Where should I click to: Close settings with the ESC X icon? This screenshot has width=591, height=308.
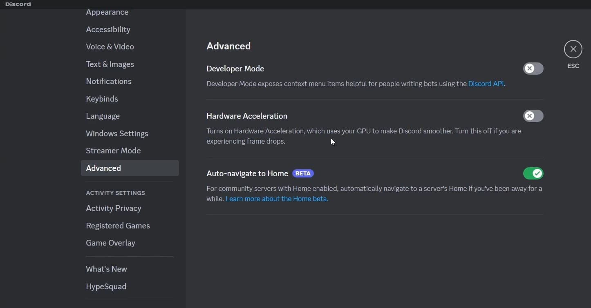coord(573,49)
